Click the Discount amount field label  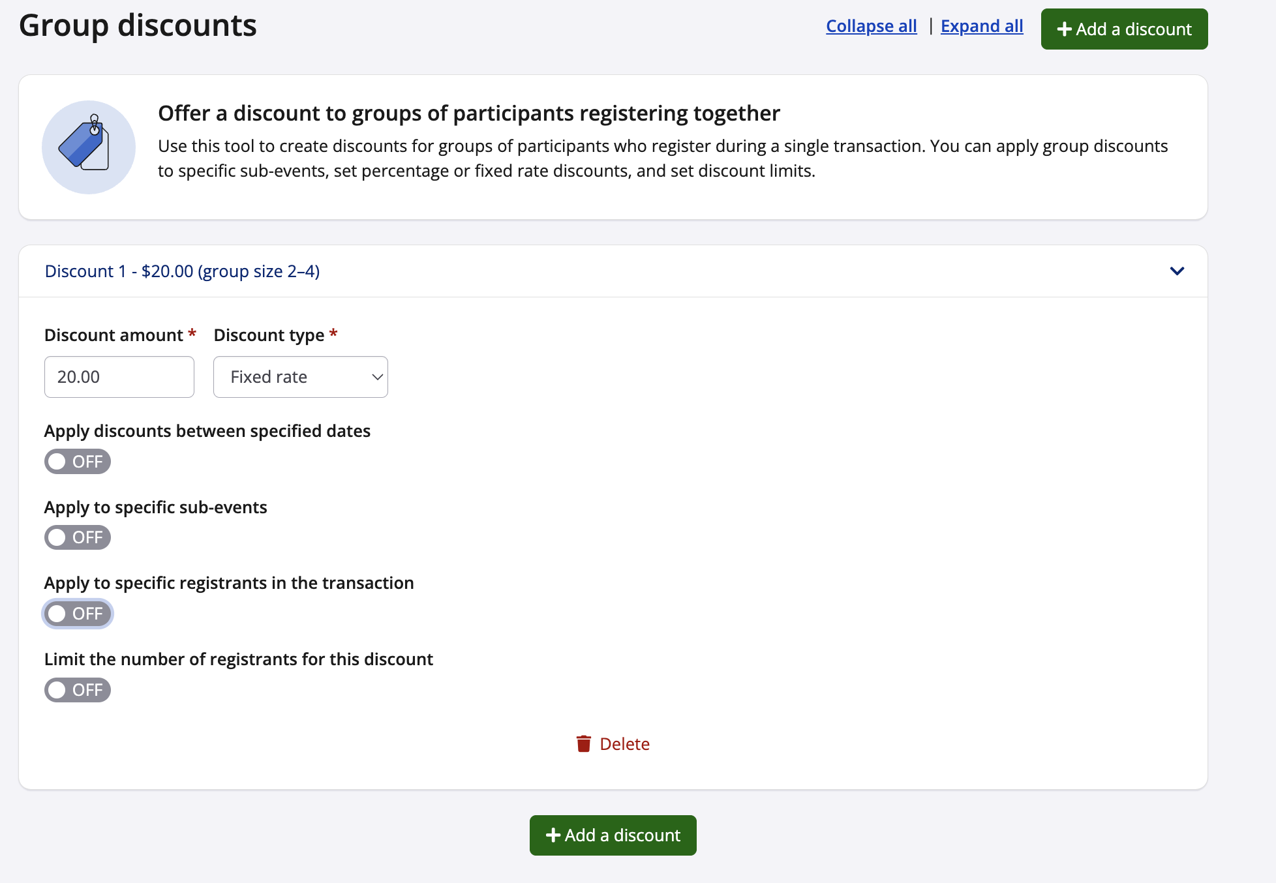click(x=114, y=335)
